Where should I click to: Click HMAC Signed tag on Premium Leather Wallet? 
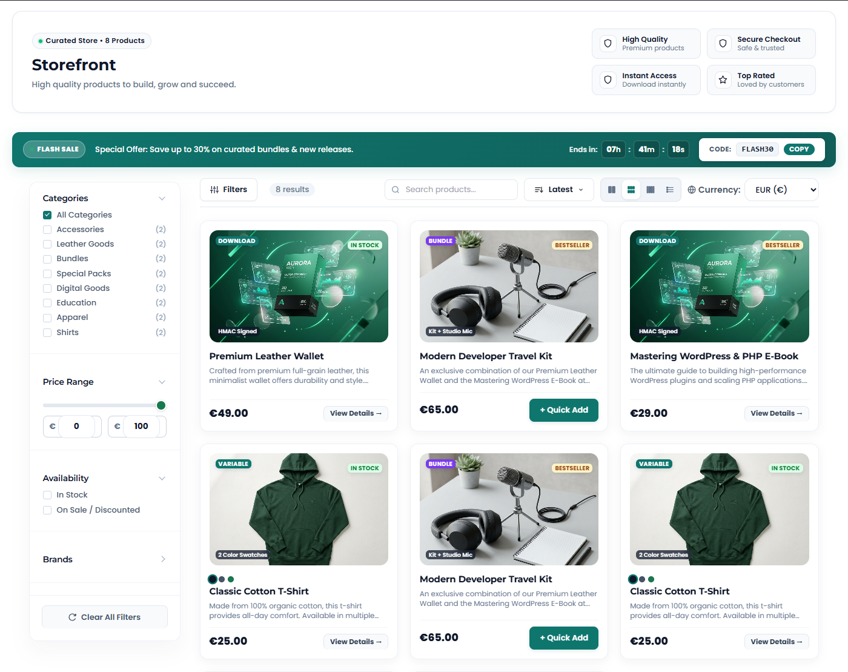(x=237, y=331)
